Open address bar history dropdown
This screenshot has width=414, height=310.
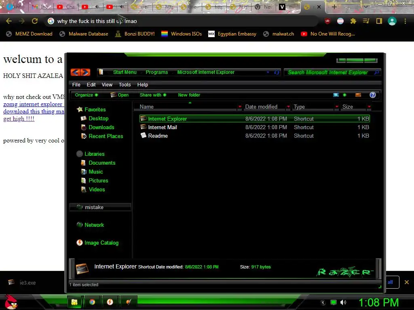tap(268, 72)
